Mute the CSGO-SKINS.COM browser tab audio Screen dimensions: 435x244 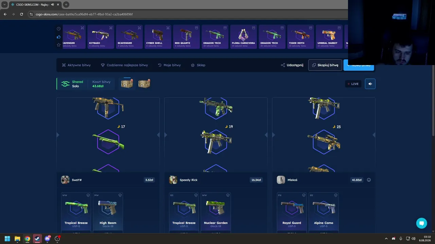pyautogui.click(x=52, y=4)
